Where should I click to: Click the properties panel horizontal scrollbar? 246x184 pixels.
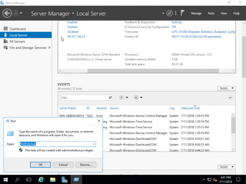click(153, 71)
